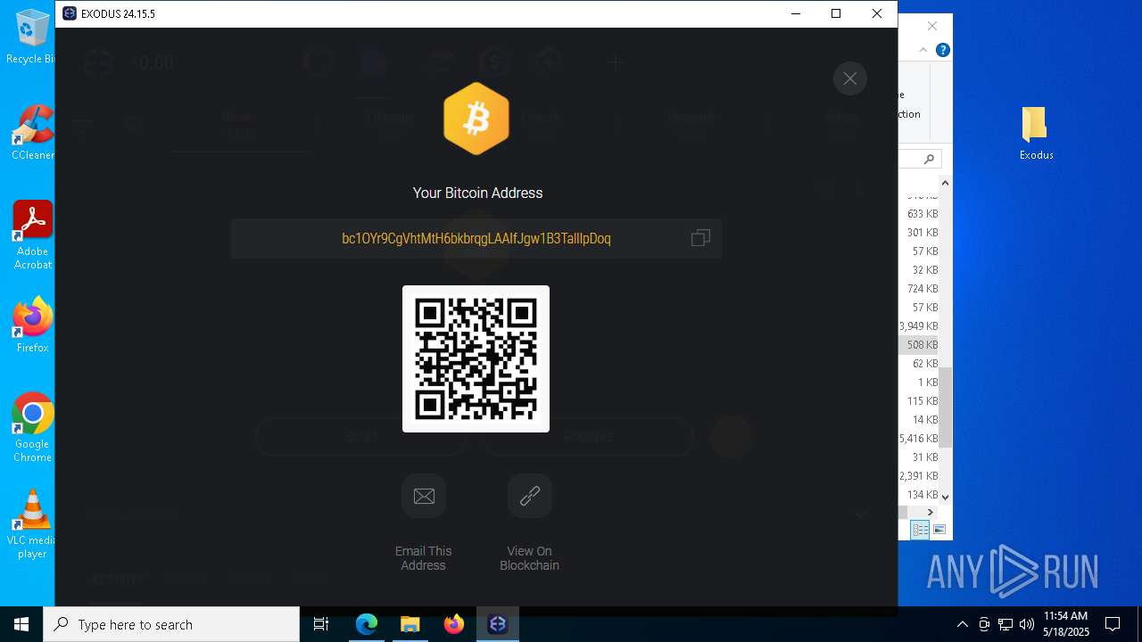Open network settings tray icon
Viewport: 1142px width, 642px height.
click(x=1005, y=624)
